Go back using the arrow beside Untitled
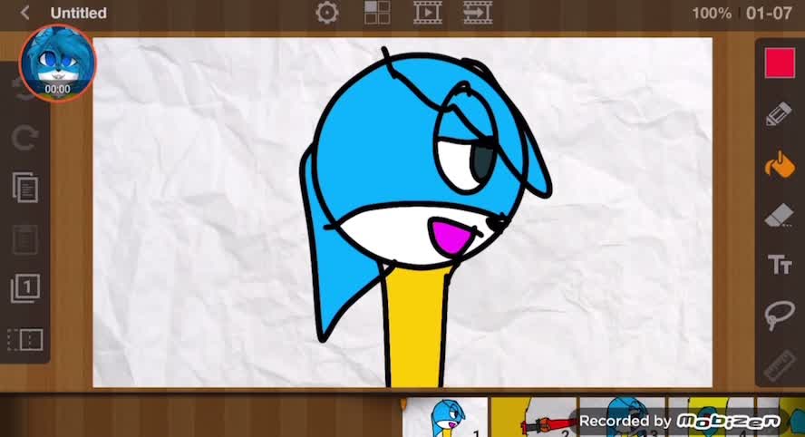Image resolution: width=805 pixels, height=437 pixels. click(x=24, y=13)
